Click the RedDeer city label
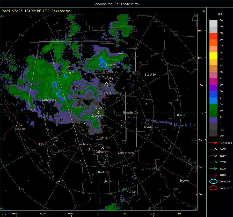Image resolution: width=233 pixels, height=217 pixels. [x=110, y=78]
